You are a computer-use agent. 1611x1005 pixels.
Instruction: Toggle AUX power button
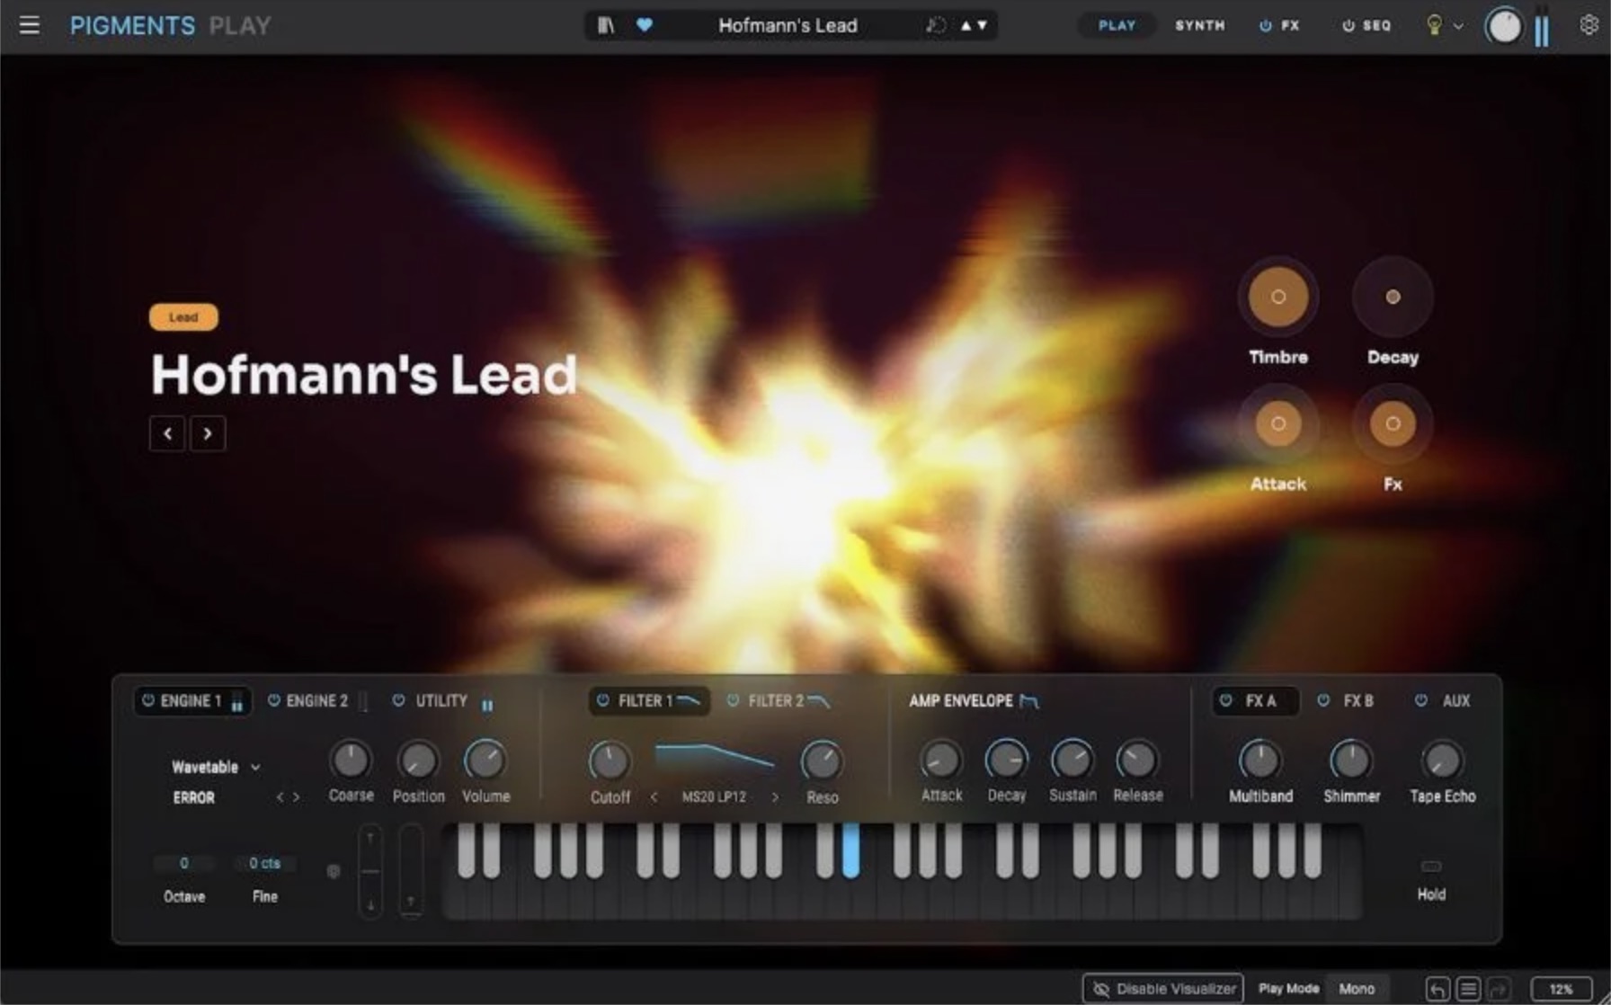click(x=1421, y=700)
